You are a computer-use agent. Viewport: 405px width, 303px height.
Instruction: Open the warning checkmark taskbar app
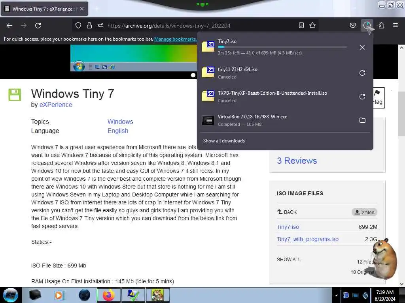tap(133, 295)
